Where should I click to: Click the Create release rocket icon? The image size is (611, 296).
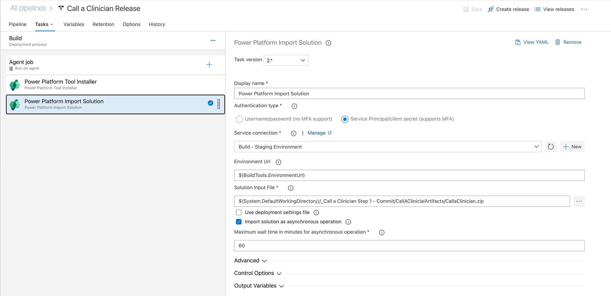pyautogui.click(x=491, y=9)
